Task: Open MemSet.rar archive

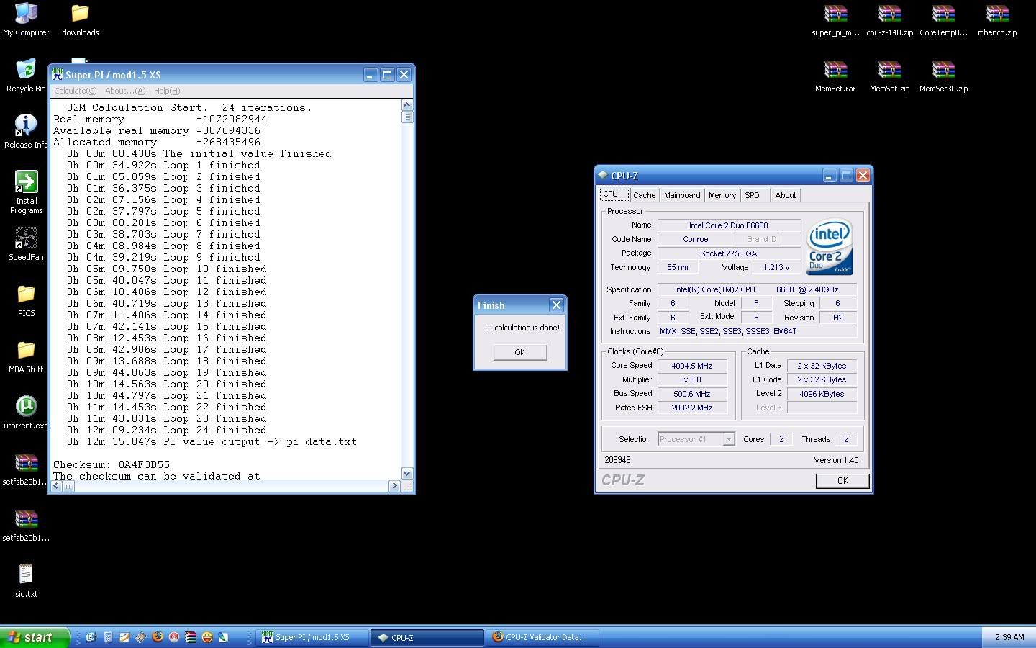Action: tap(835, 76)
